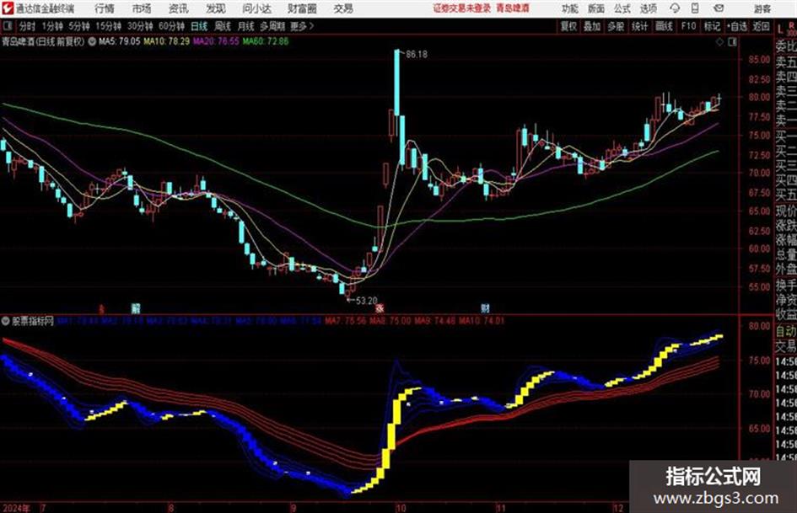Viewport: 797px width, 513px height.
Task: Open the 功能 menu
Action: (x=570, y=8)
